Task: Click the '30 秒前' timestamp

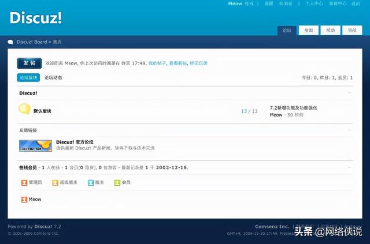Action: click(295, 115)
